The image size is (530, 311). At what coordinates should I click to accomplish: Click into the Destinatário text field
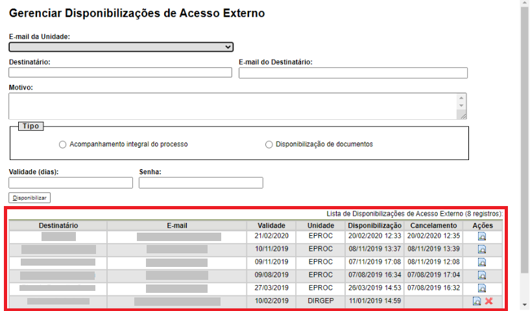point(121,73)
